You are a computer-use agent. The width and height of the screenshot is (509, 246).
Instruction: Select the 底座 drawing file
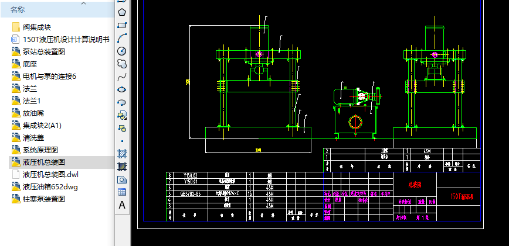(x=25, y=64)
